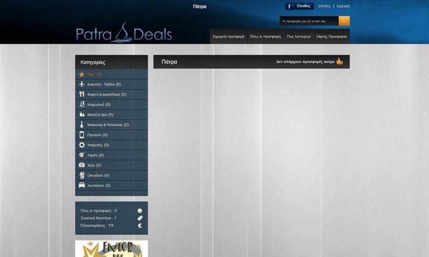Click the Facebook Είσοδος login button
The width and height of the screenshot is (429, 257).
[x=299, y=6]
